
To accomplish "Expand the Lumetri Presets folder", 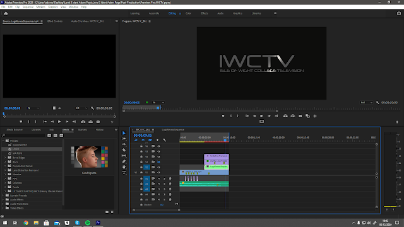I will (x=3, y=195).
